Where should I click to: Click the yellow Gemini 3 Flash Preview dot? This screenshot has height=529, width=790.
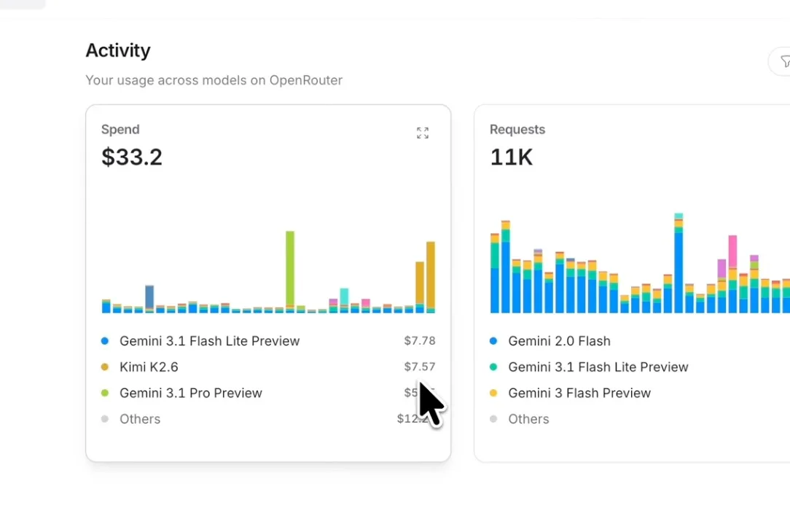[493, 393]
